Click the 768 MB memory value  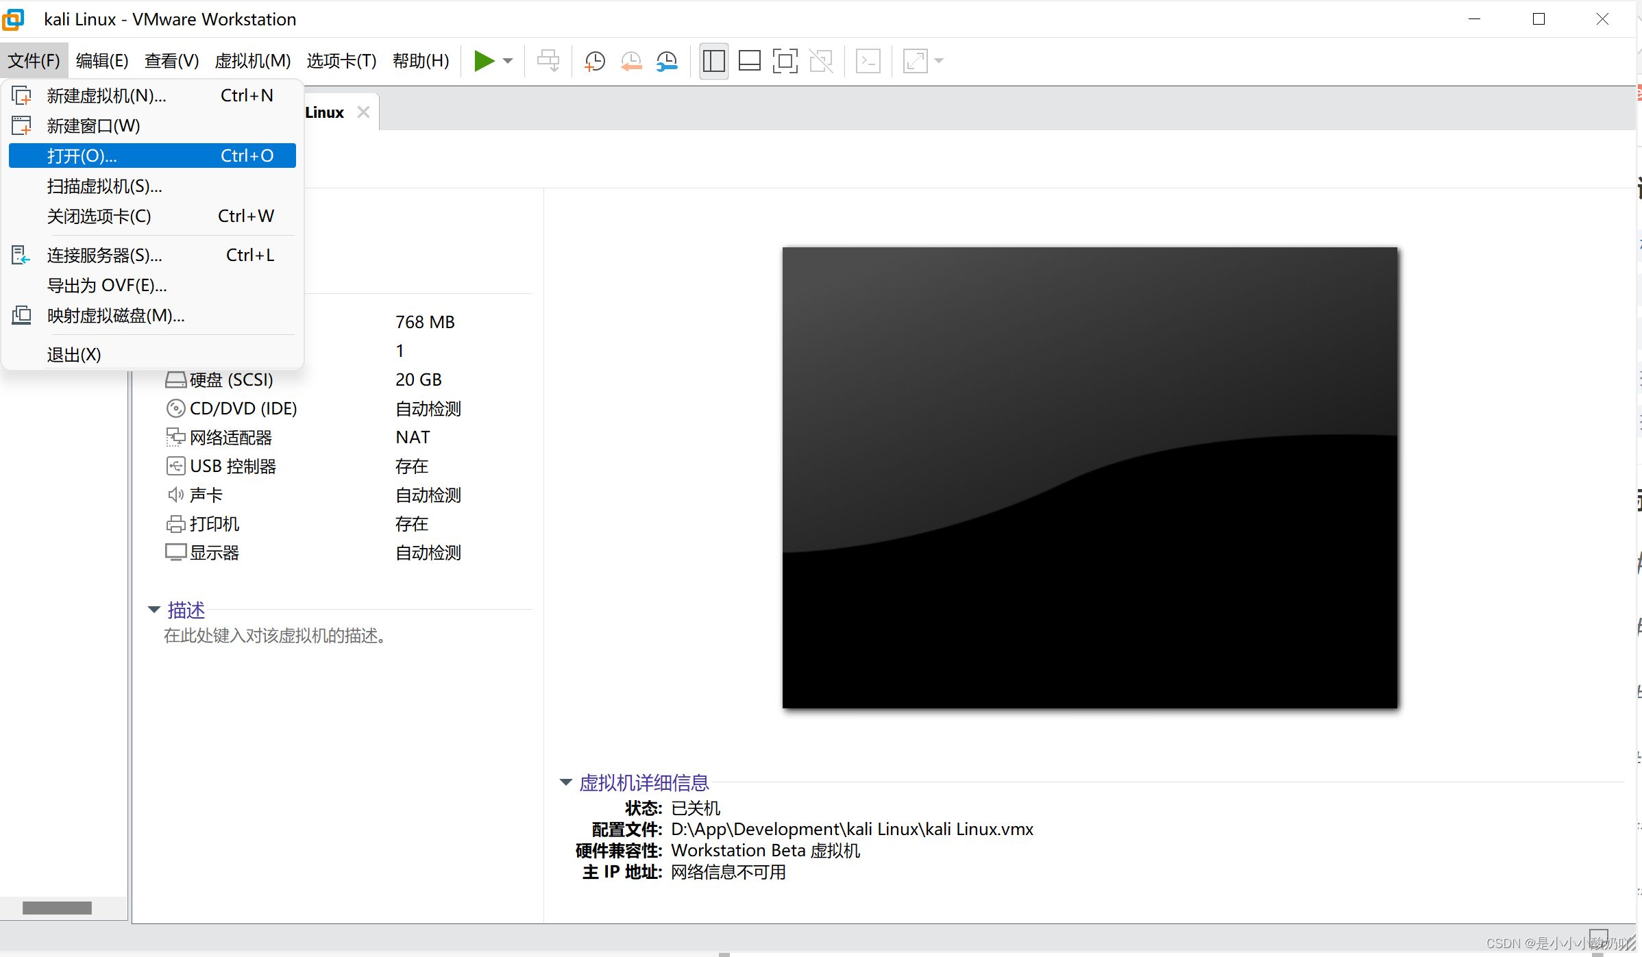[x=425, y=322]
